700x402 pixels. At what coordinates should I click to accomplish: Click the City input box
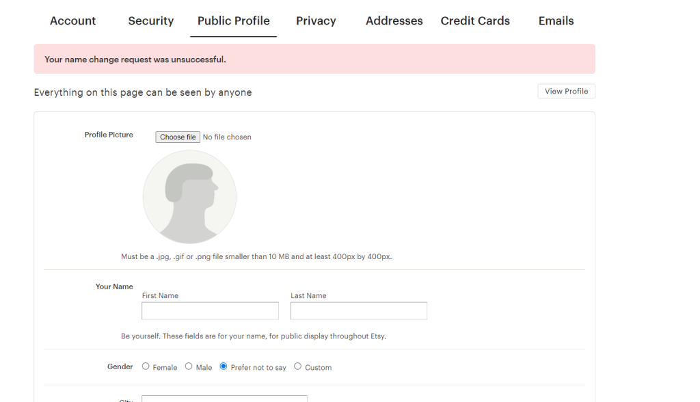[x=224, y=398]
